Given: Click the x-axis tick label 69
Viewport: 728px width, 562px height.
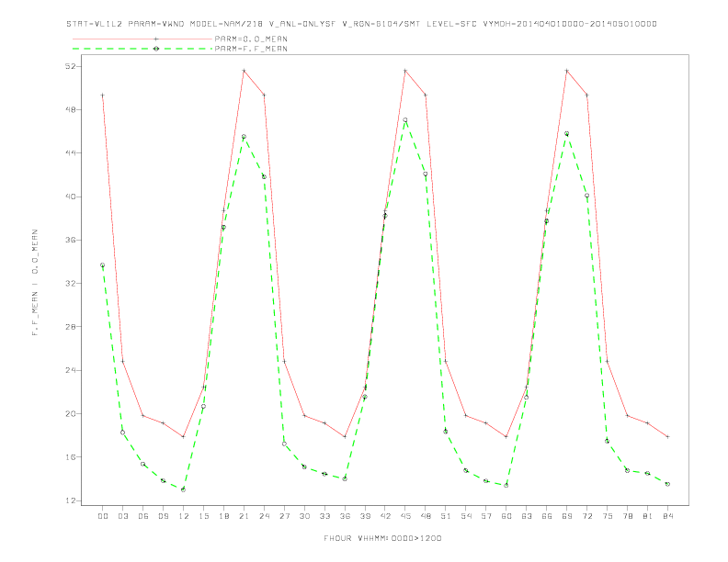Looking at the screenshot, I should 567,516.
